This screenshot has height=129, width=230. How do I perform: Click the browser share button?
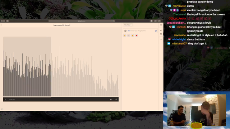155,21
